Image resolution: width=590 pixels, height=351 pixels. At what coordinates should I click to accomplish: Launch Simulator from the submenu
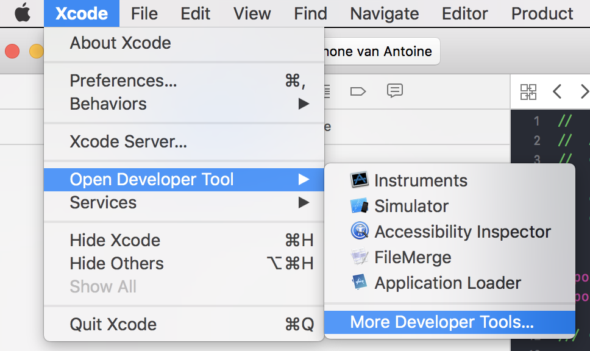point(450,206)
